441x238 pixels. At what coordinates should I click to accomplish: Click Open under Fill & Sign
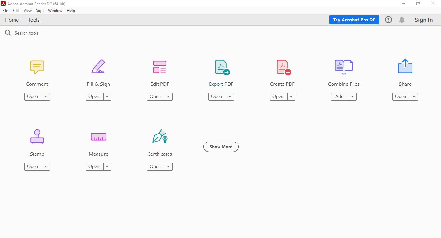point(95,96)
